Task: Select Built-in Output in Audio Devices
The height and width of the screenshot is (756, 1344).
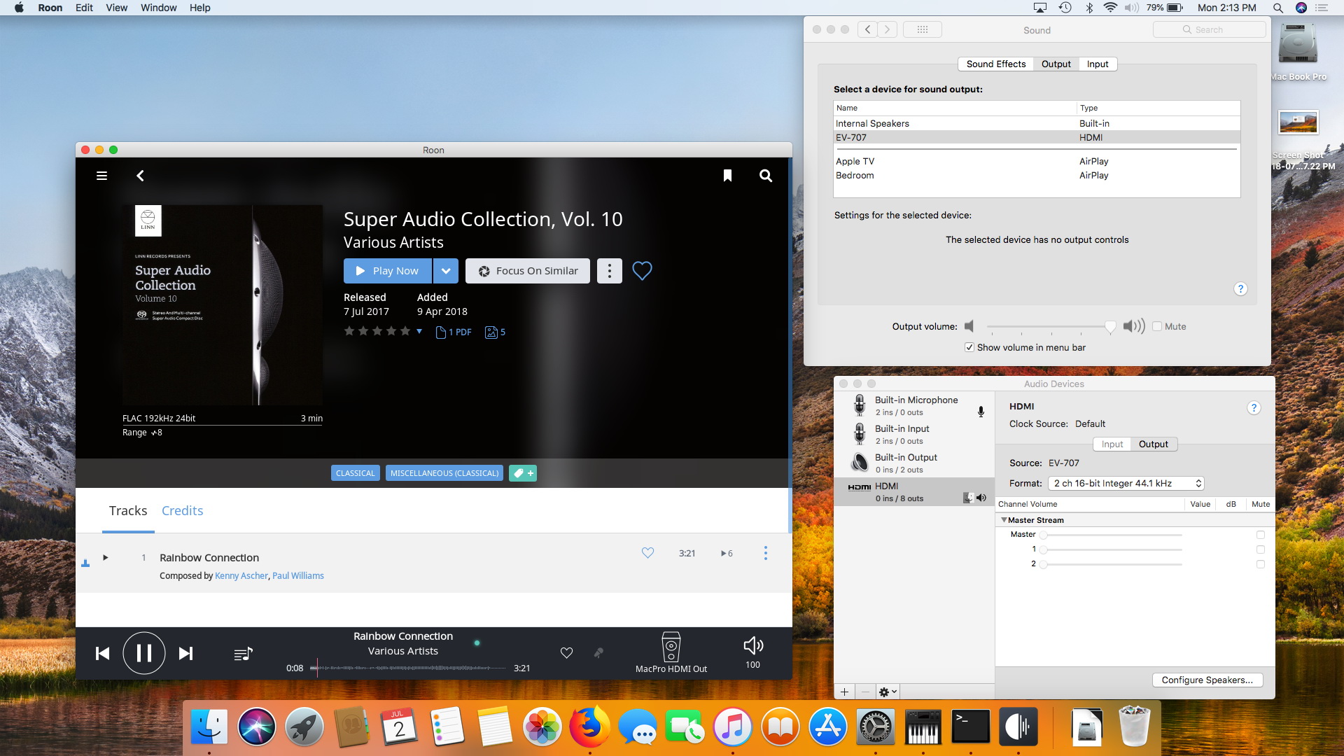Action: [x=914, y=463]
